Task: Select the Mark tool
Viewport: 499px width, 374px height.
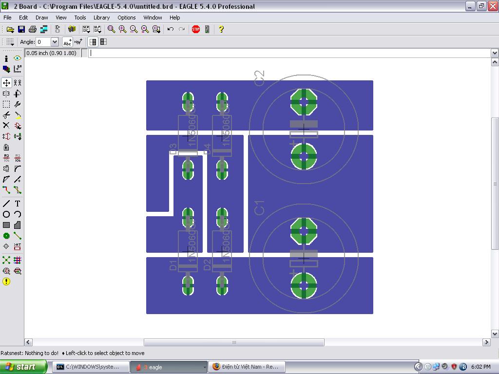Action: 18,69
